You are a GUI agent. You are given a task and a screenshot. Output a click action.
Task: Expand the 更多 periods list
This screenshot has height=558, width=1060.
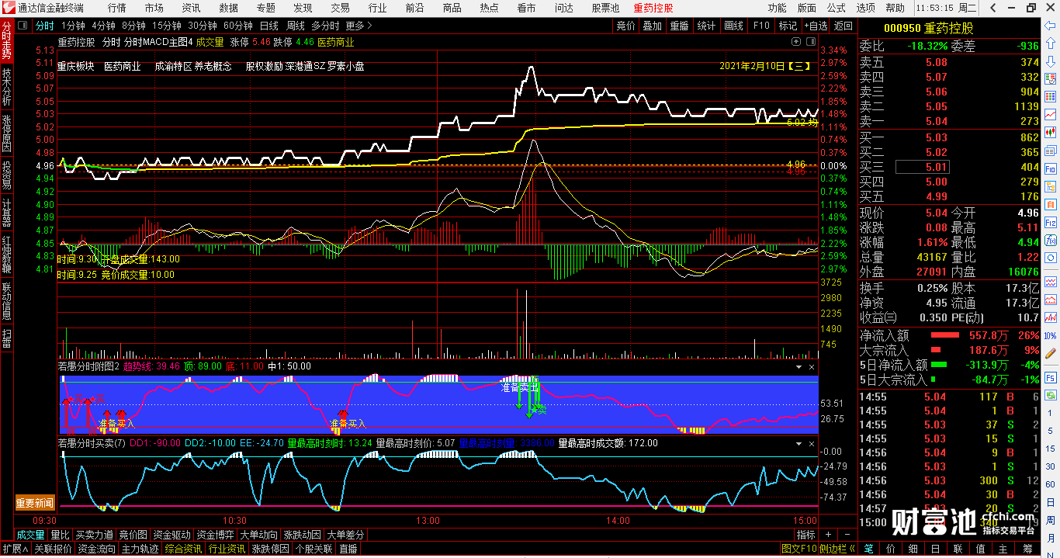pyautogui.click(x=359, y=26)
